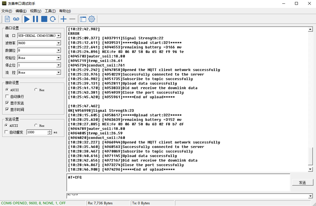Toggle the panel layout window icon
The height and width of the screenshot is (206, 316).
click(x=83, y=19)
